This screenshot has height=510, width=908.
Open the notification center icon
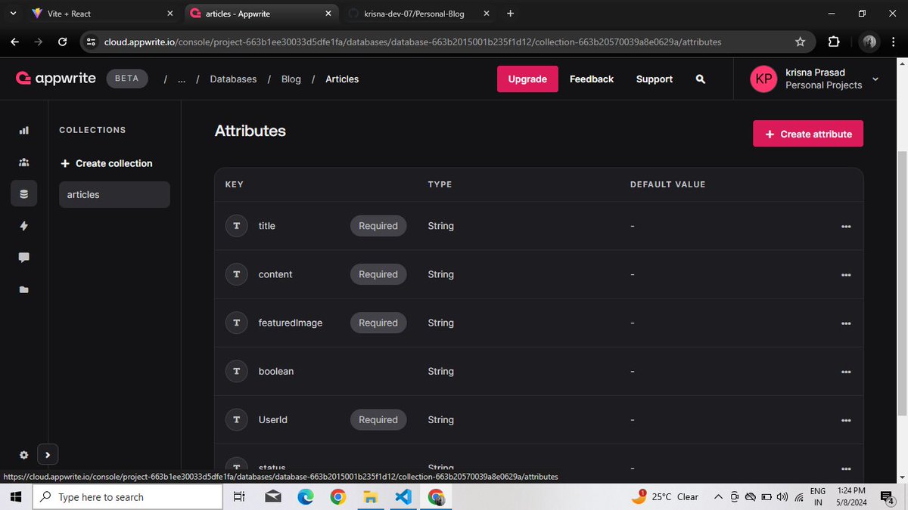coord(888,496)
